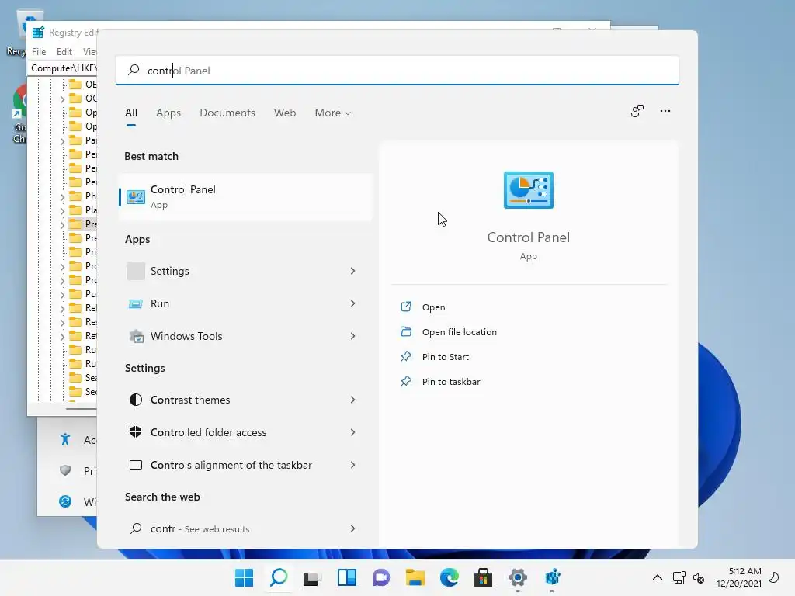Expand the contr web results arrow
This screenshot has width=795, height=596.
coord(353,528)
